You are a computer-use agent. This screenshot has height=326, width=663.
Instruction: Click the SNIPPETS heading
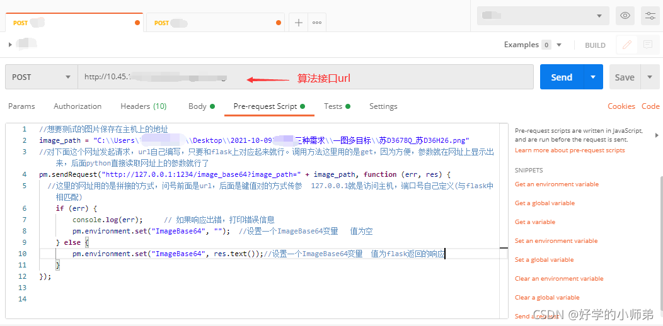[529, 170]
